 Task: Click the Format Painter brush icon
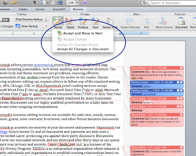click(5, 3)
